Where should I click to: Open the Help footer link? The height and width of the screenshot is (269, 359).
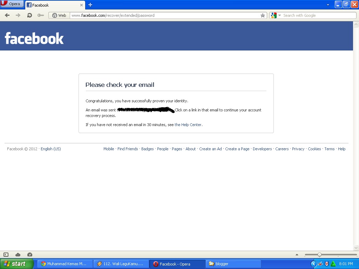coord(341,149)
